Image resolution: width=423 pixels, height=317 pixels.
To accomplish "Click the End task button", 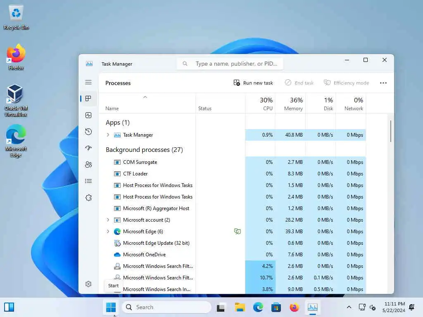I will [x=299, y=83].
